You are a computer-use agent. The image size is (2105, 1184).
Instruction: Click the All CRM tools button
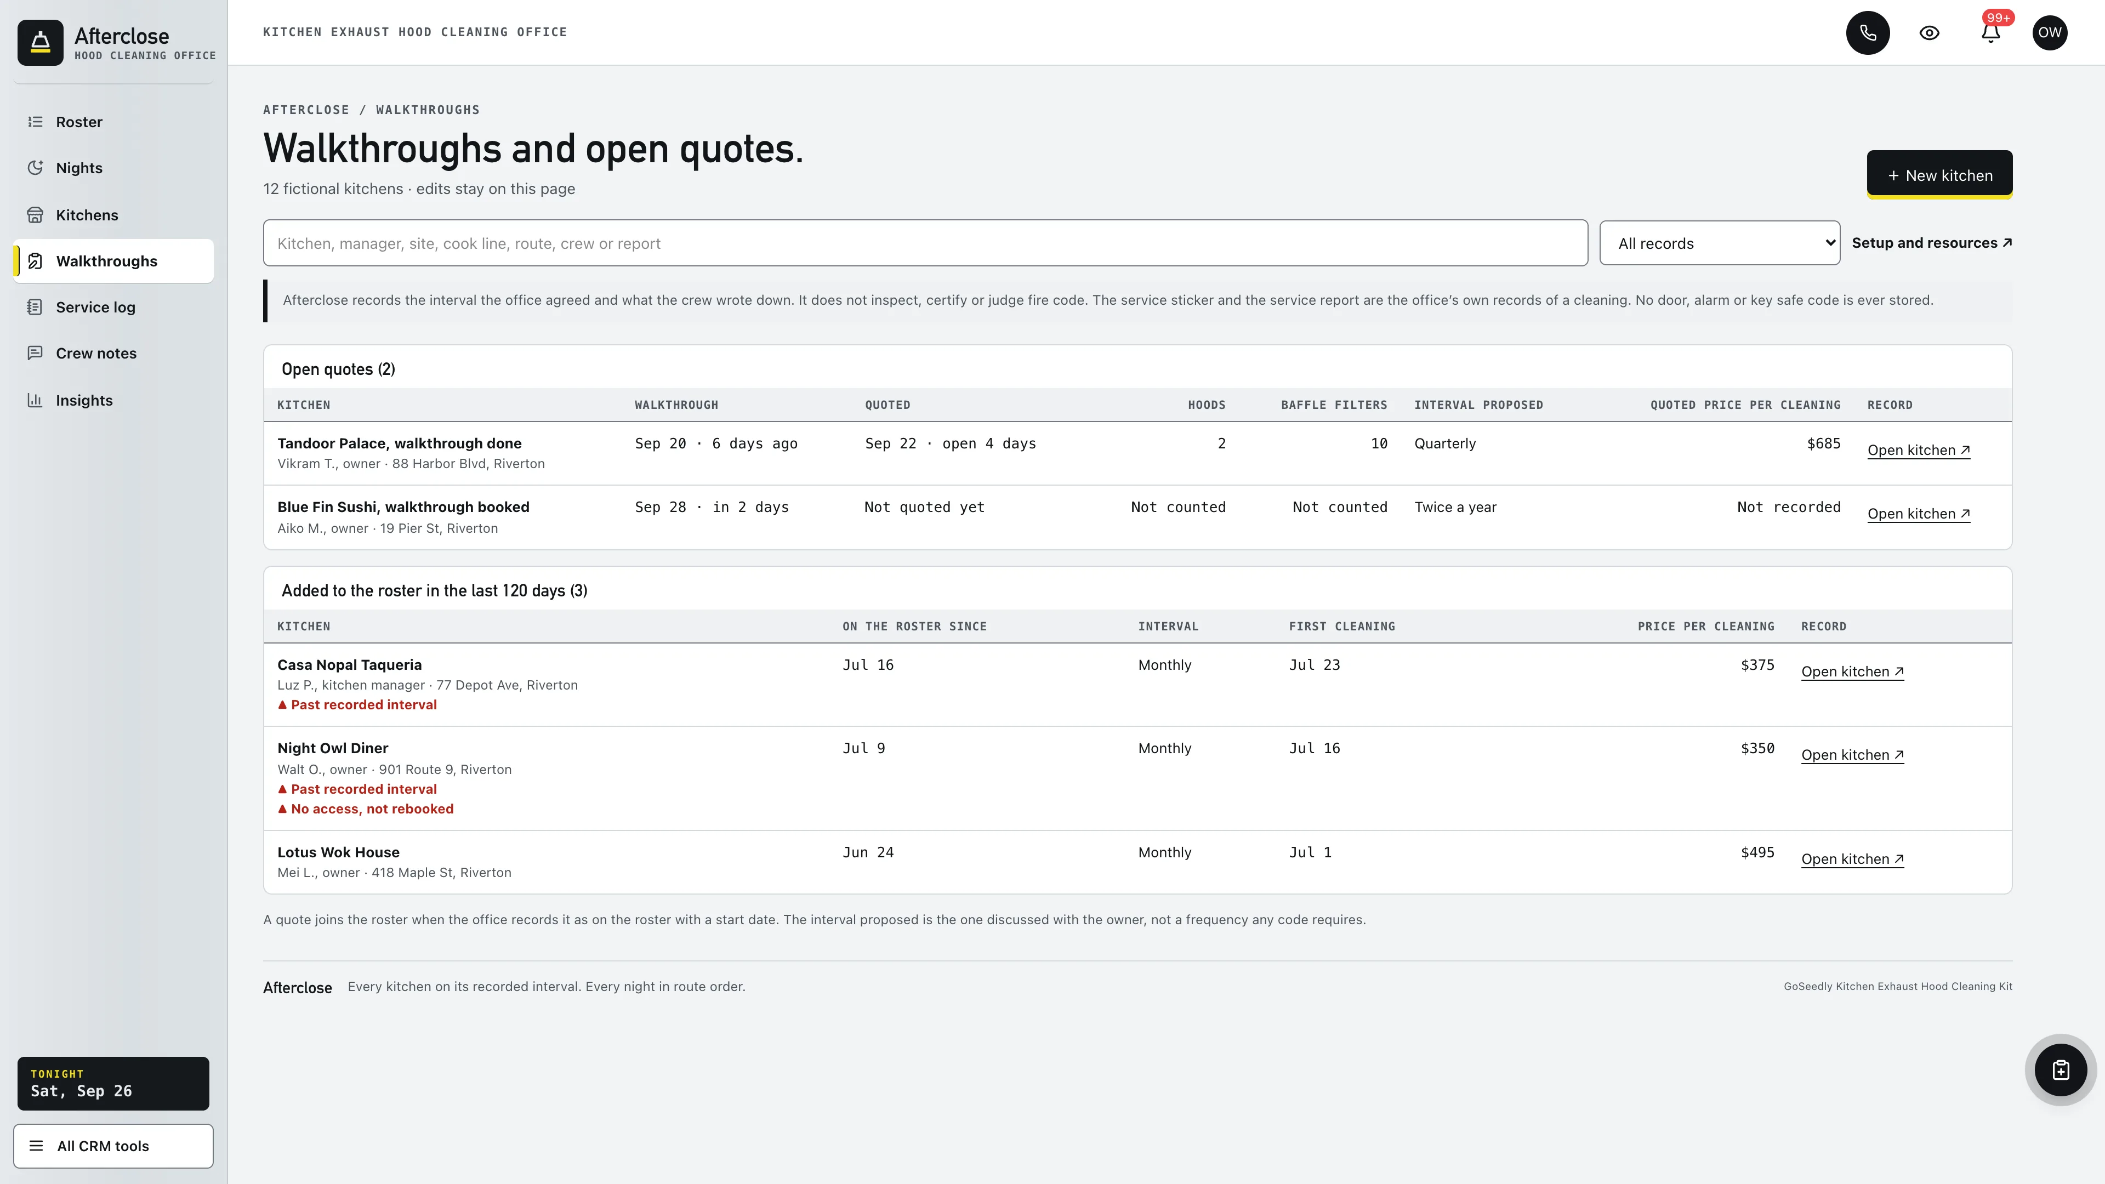click(113, 1146)
